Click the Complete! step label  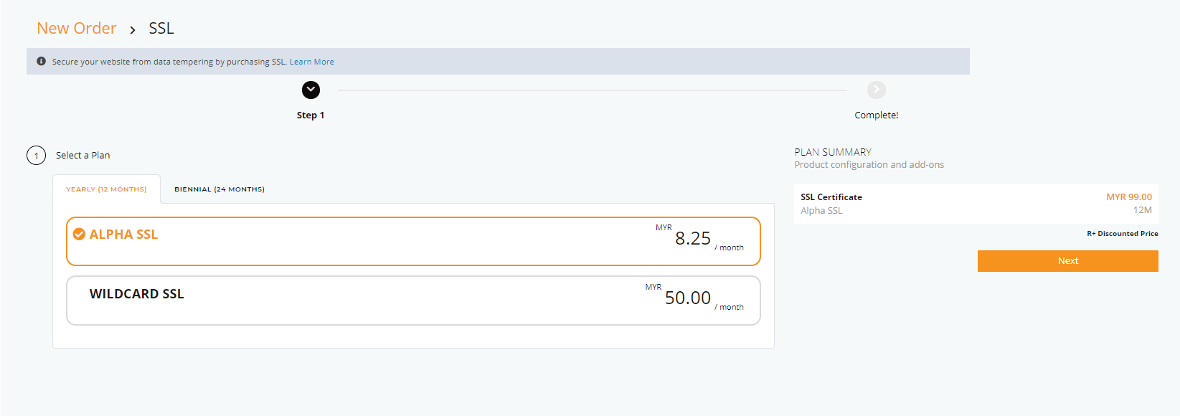pyautogui.click(x=877, y=115)
